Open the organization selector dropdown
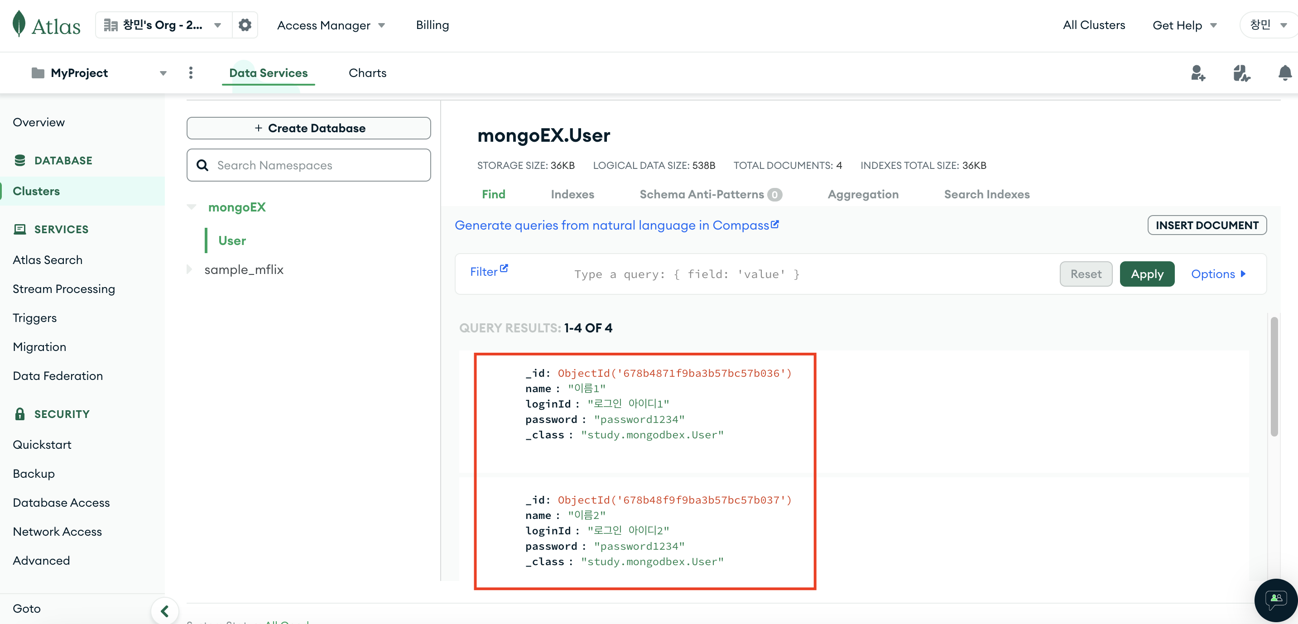The width and height of the screenshot is (1298, 624). pyautogui.click(x=163, y=24)
